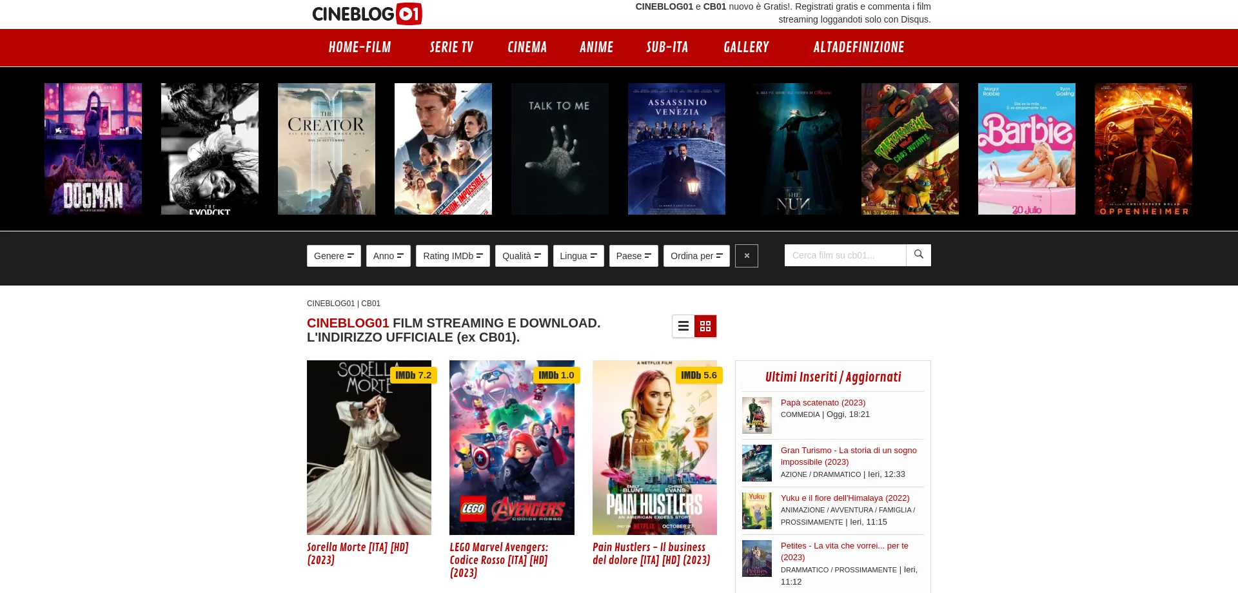Open the Oppenheimer poster

[1143, 149]
